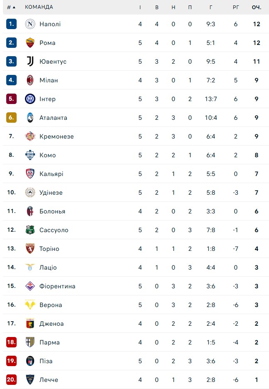Image resolution: width=269 pixels, height=389 pixels.
Task: Open the Лаціо team link
Action: tap(48, 268)
